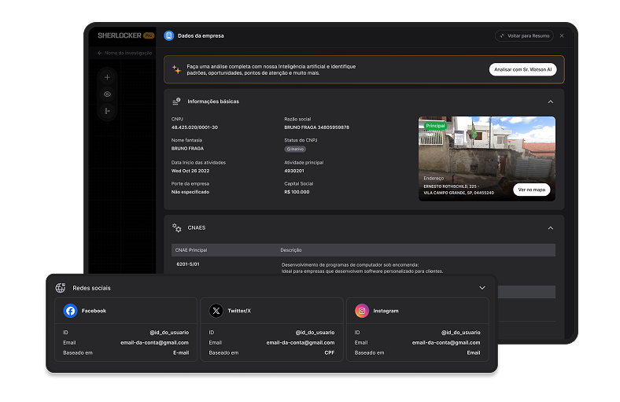This screenshot has height=402, width=620.
Task: Click the gears icon beside CNAES
Action: pyautogui.click(x=177, y=227)
